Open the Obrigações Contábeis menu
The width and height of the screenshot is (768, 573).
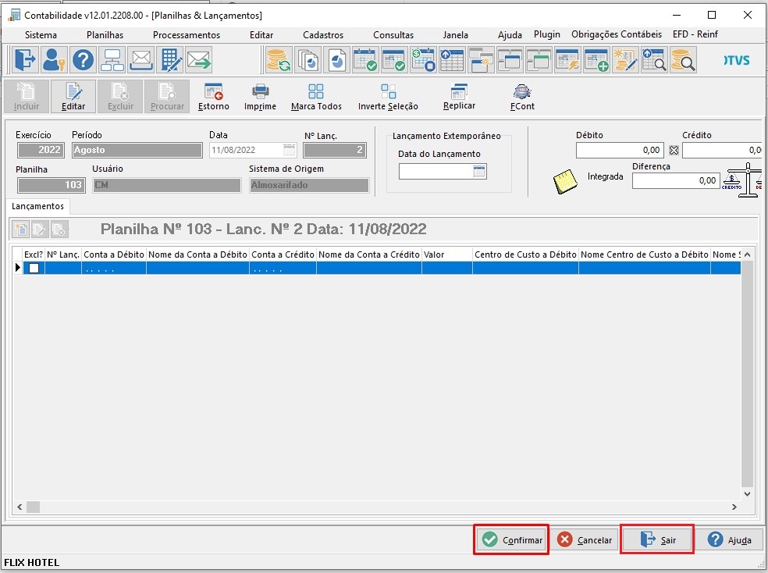click(617, 34)
